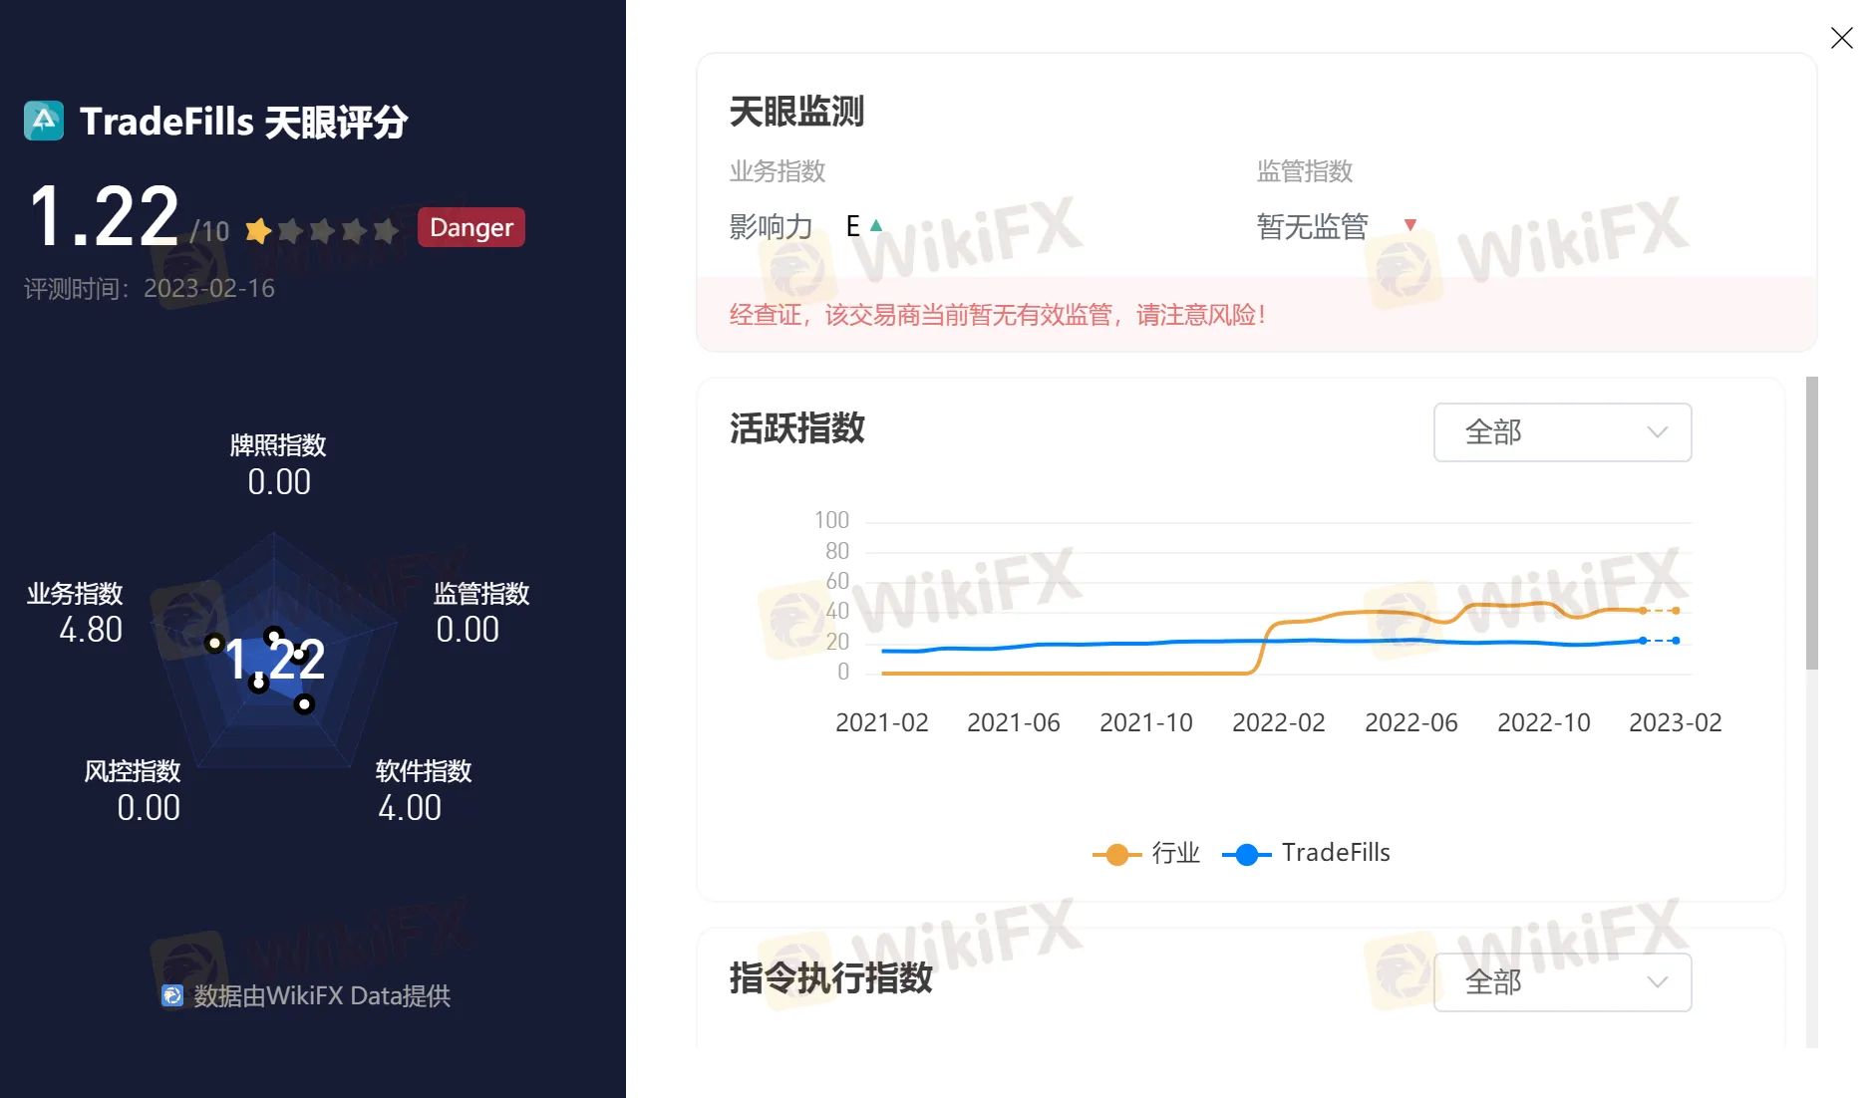Viewport: 1876px width, 1098px height.
Task: Click 监管指数 0.00 on radar chart
Action: pyautogui.click(x=481, y=613)
